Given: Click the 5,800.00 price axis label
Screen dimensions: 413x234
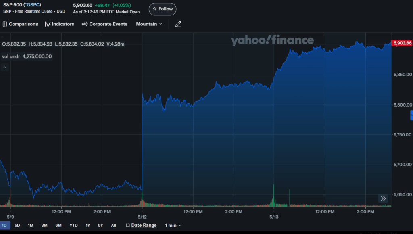Looking at the screenshot, I should tap(403, 105).
